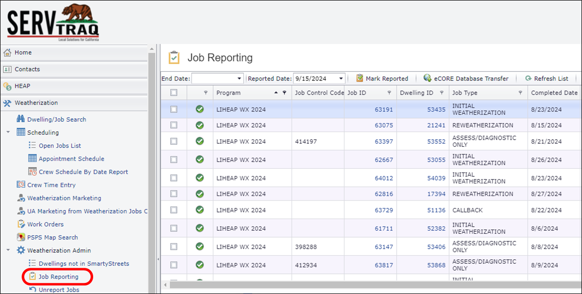
Task: Click the Crew Time Entry clock icon
Action: point(21,184)
